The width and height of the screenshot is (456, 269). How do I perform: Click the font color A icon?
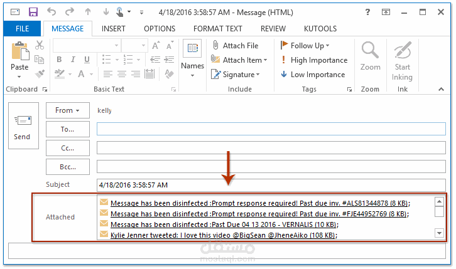point(81,74)
